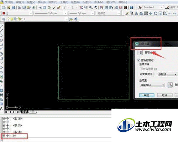
Task: Click the Copy icon
Action: pyautogui.click(x=44, y=7)
